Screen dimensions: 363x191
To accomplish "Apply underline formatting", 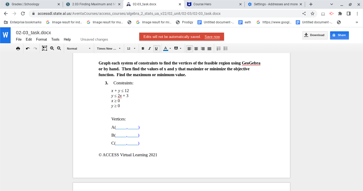I will click(157, 48).
